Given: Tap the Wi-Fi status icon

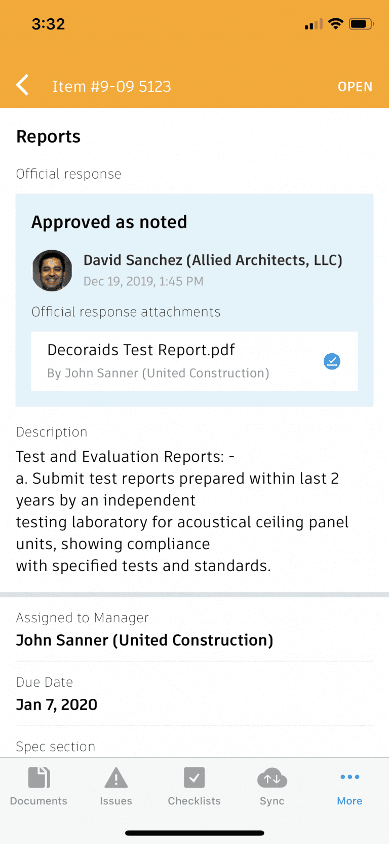Looking at the screenshot, I should tap(335, 23).
